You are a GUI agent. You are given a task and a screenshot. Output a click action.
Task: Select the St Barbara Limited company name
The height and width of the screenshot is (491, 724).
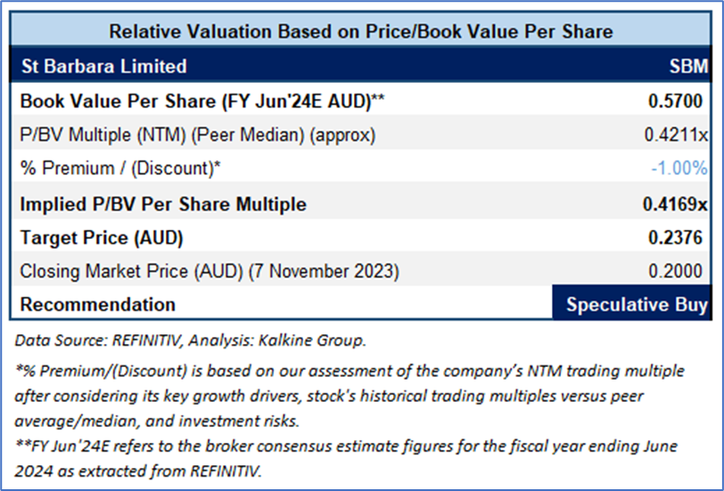tap(103, 66)
